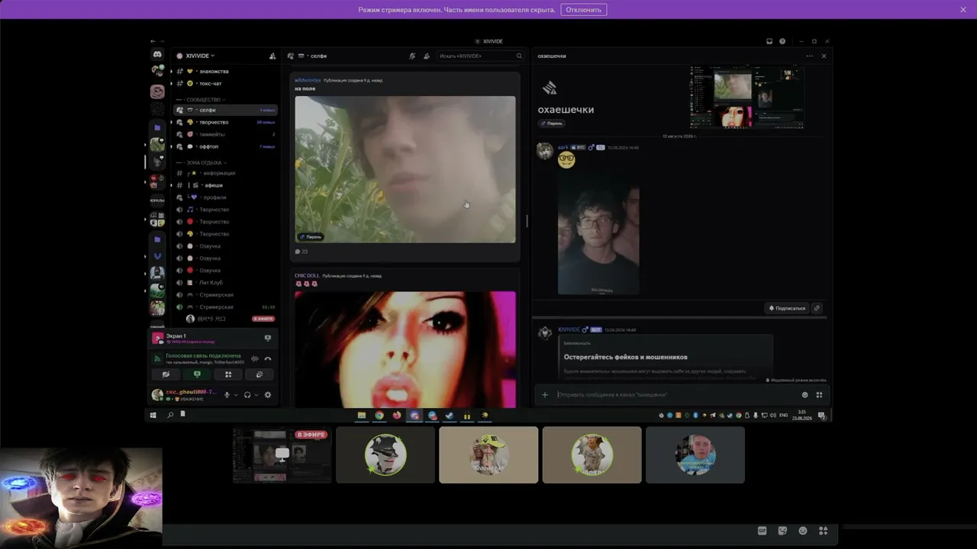Viewport: 977px width, 549px height.
Task: Dismiss the streamer mode banner
Action: coord(963,10)
